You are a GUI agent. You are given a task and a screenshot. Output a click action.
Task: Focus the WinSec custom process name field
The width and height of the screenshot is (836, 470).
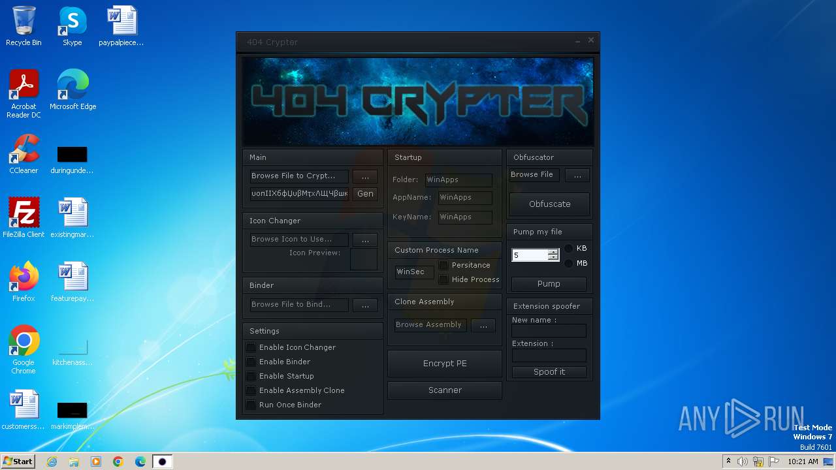point(414,272)
